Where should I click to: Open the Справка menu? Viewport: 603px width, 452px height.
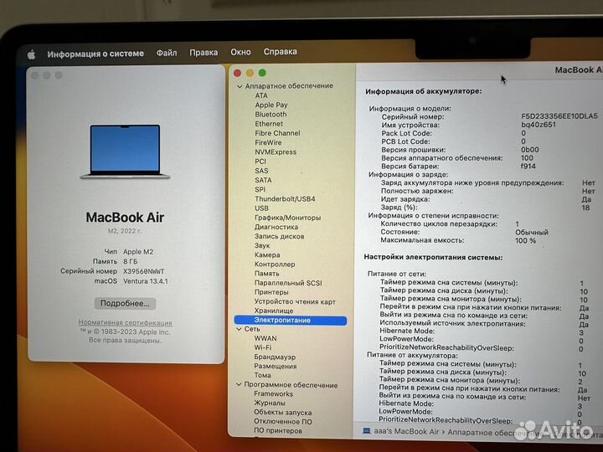tap(280, 52)
